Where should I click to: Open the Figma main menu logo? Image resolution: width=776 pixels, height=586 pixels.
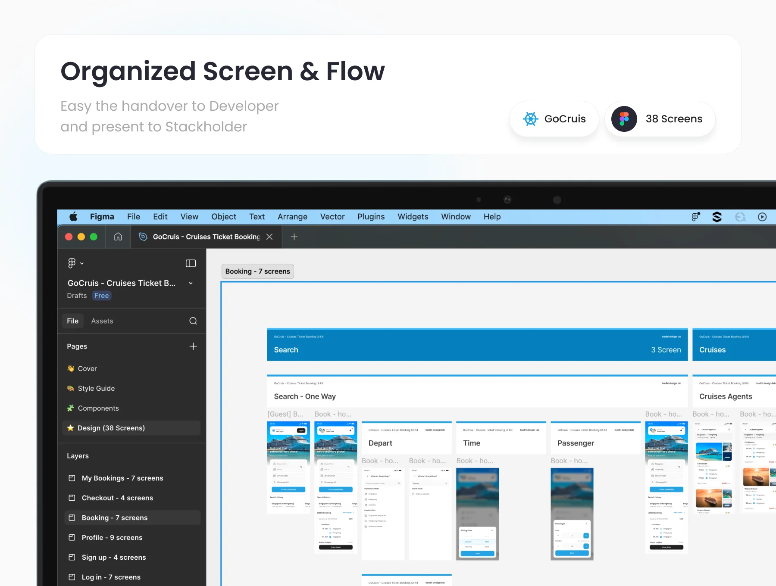(x=72, y=263)
